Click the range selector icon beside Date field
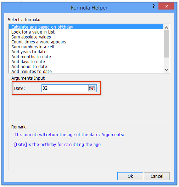This screenshot has height=187, width=179. tap(92, 88)
